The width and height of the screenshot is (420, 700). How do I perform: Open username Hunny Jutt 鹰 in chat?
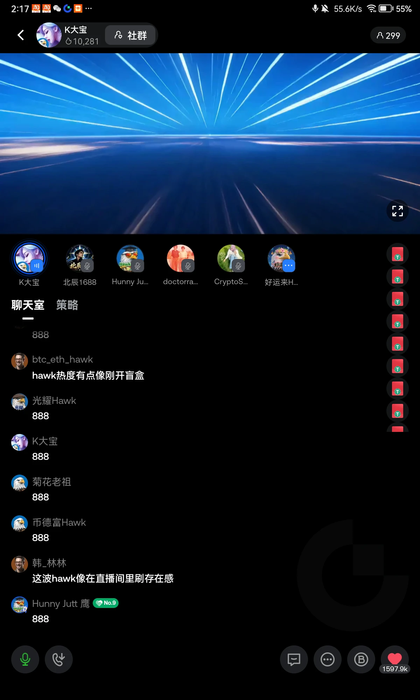[61, 604]
